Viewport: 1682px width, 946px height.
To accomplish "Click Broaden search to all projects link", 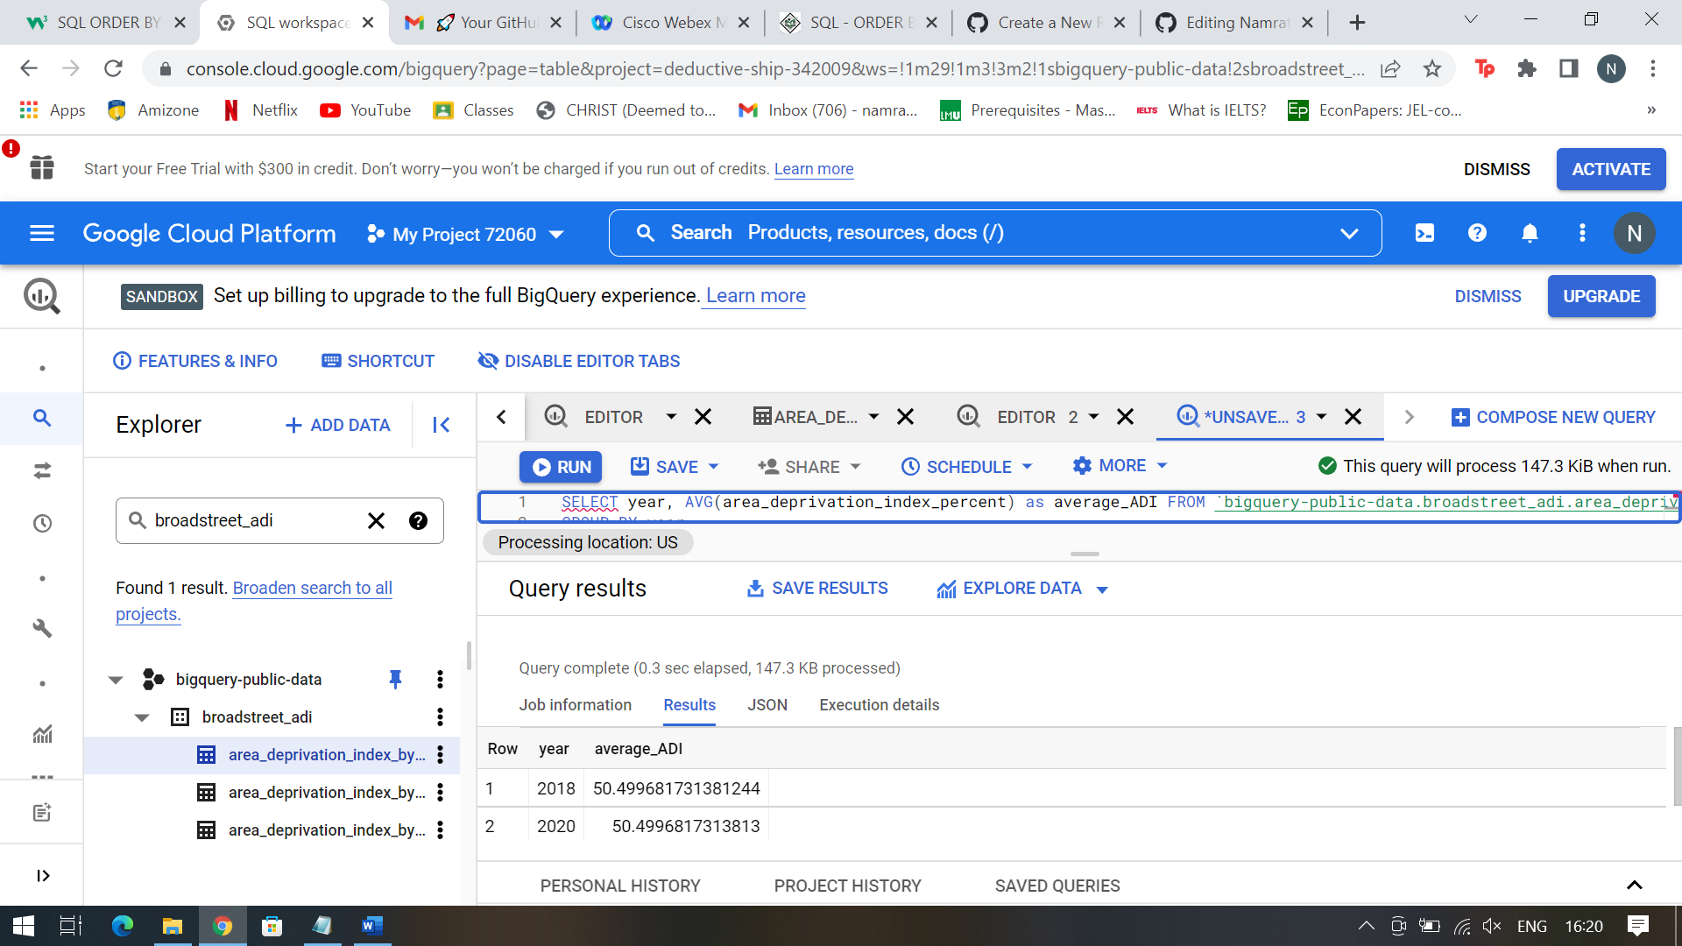I will coord(254,601).
